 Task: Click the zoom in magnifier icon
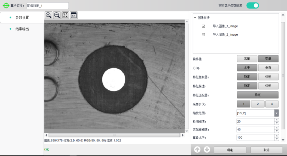[x=48, y=15]
